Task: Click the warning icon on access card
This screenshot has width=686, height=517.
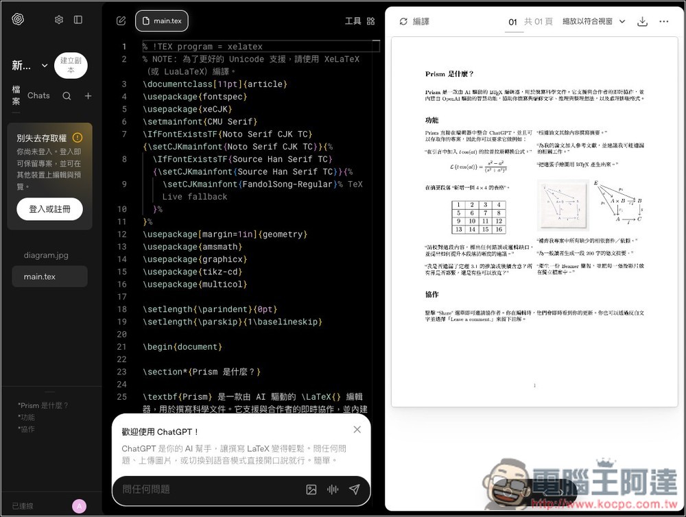Action: click(x=78, y=138)
